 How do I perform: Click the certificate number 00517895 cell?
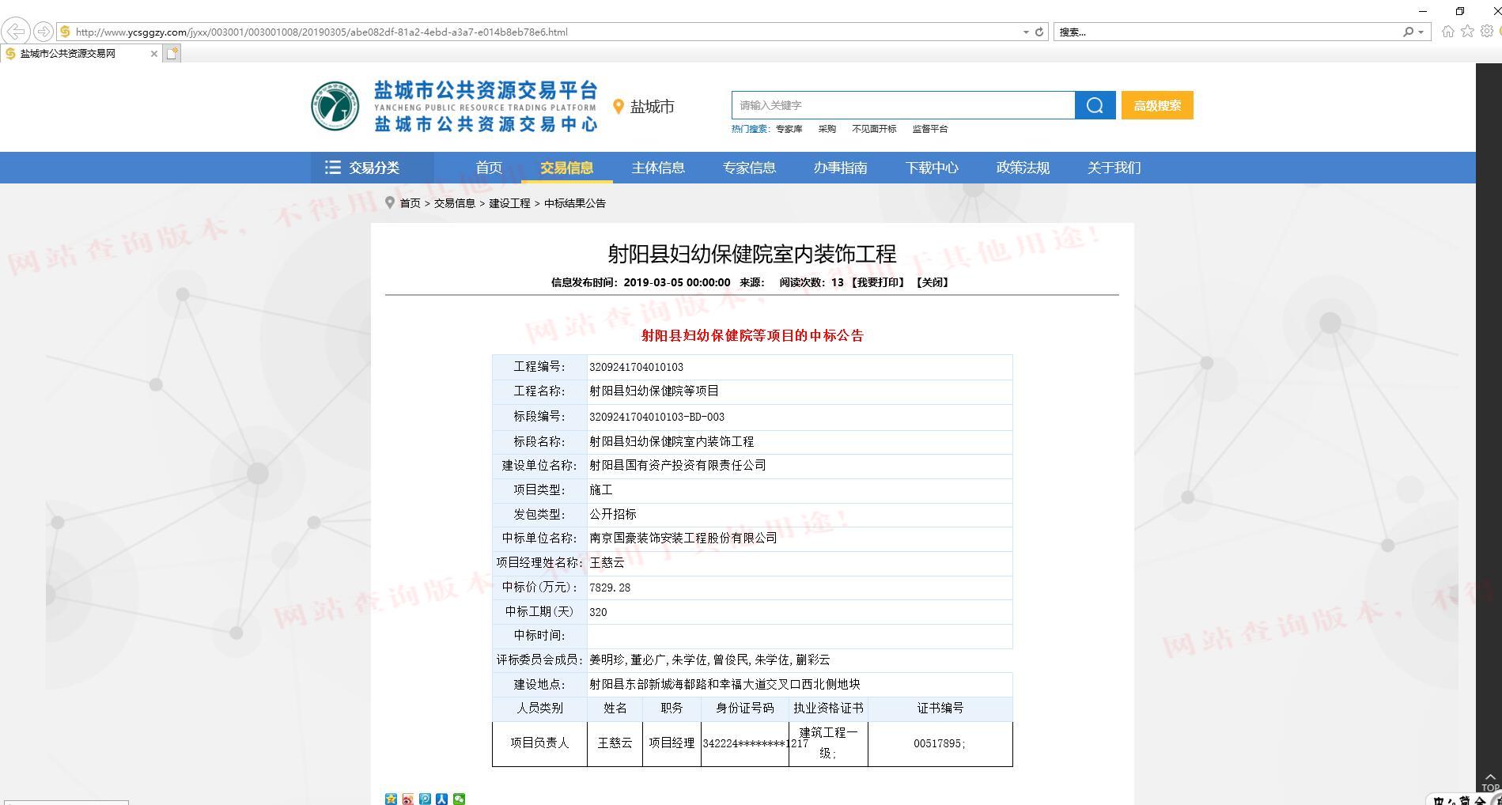(940, 743)
